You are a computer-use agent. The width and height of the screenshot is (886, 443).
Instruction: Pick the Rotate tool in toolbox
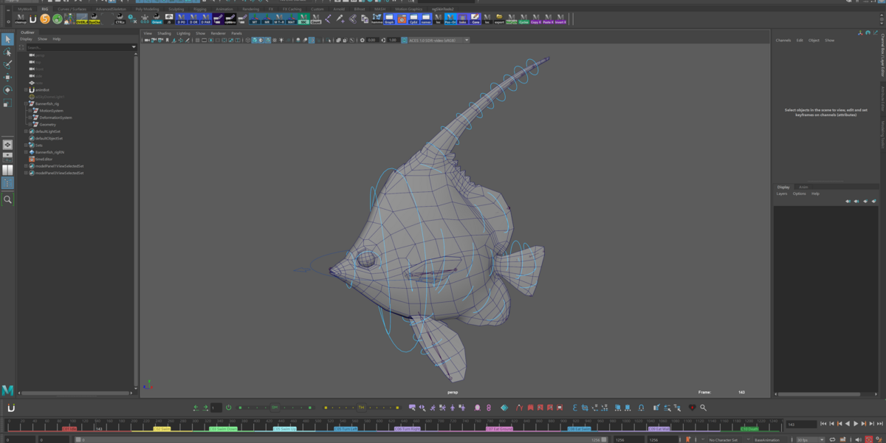(x=7, y=89)
